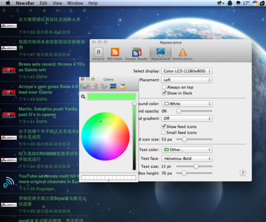Click the 下午1:47 ESPN timestamp text

33,77
